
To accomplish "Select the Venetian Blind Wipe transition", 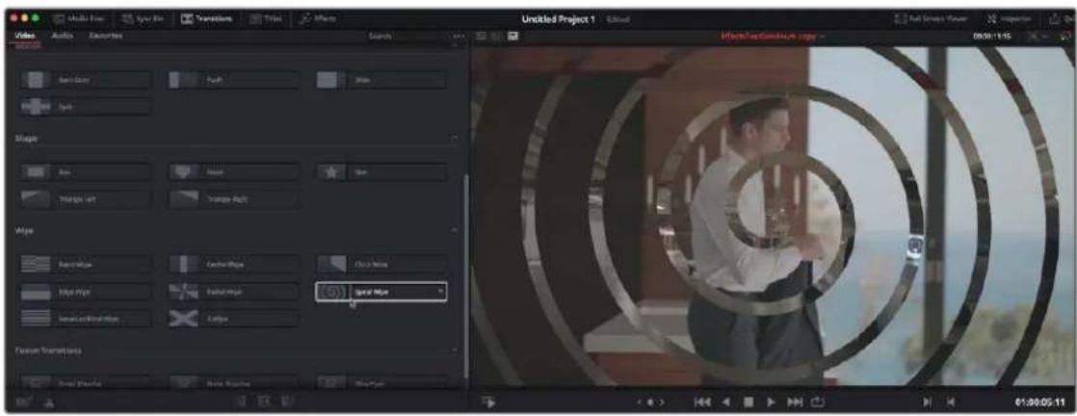I will tap(85, 318).
